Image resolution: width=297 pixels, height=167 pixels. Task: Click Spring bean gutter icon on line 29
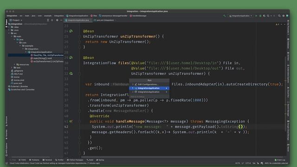pyautogui.click(x=71, y=58)
